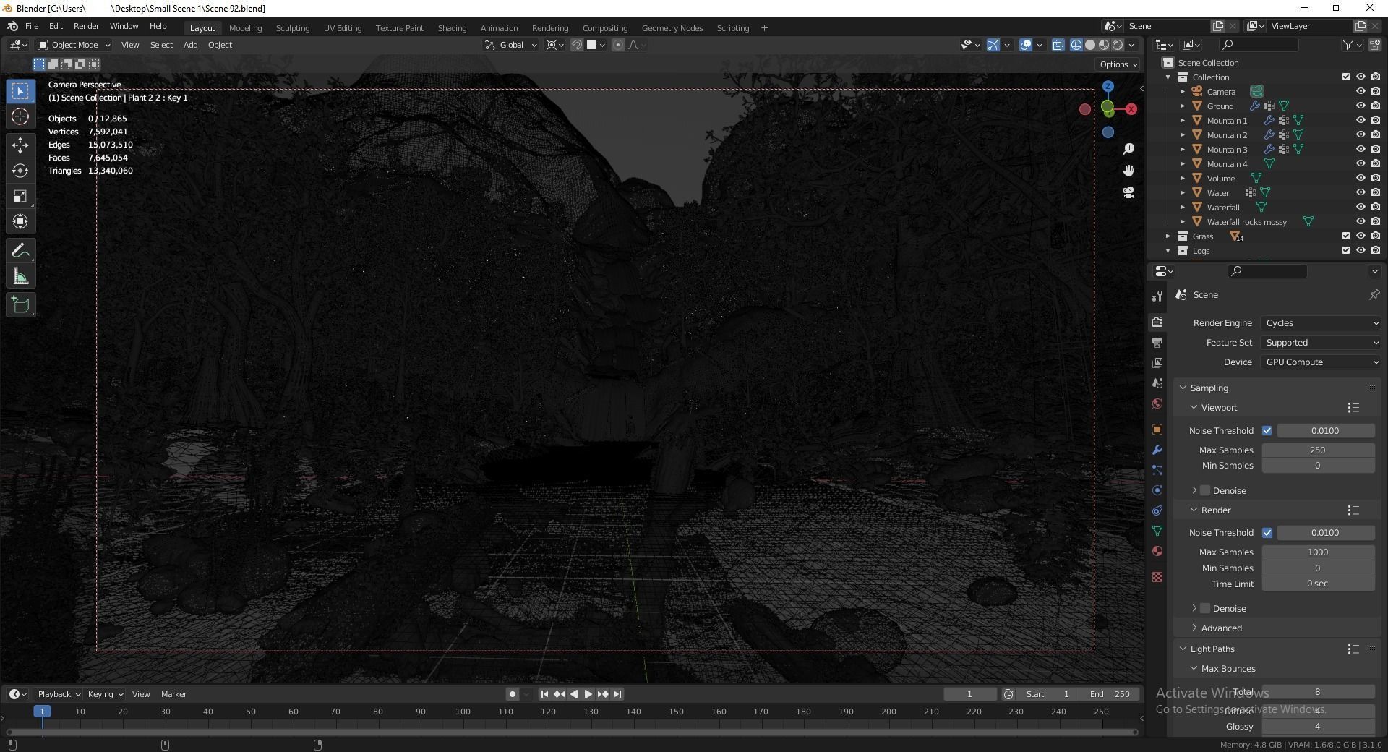
Task: Open the Render properties tab
Action: (x=1157, y=322)
